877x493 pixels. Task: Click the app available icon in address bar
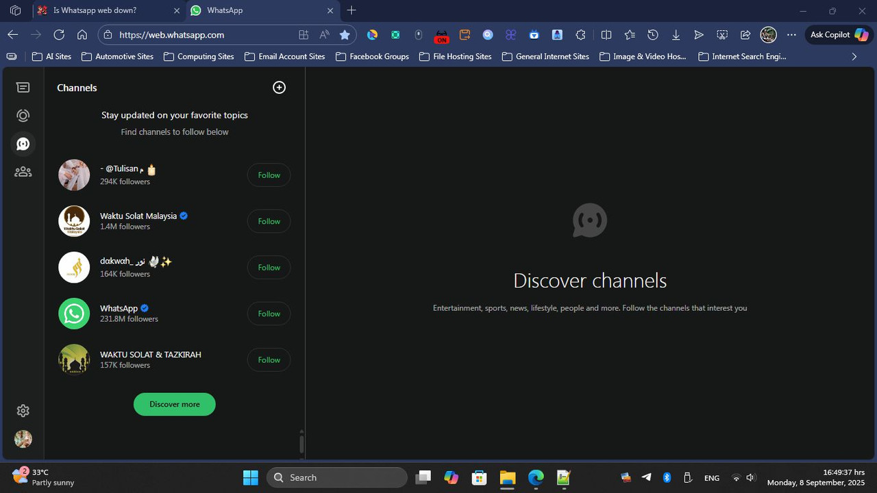coord(304,34)
